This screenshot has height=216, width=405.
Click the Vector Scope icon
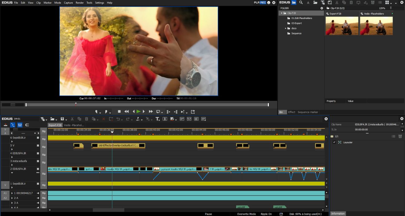(196, 119)
